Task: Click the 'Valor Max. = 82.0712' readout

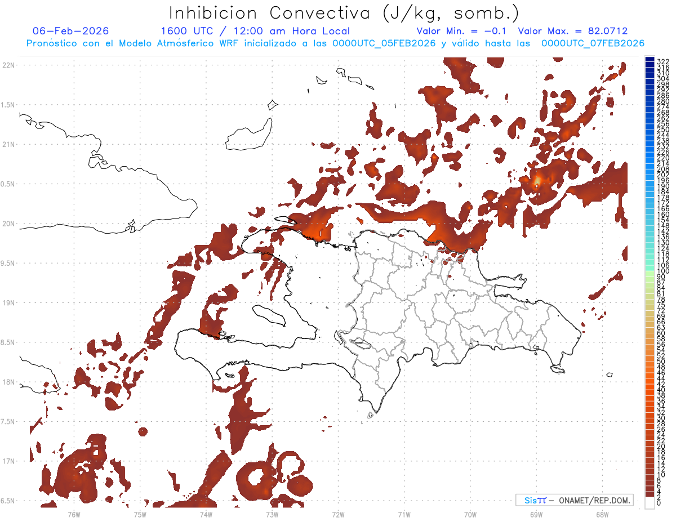Action: 573,31
